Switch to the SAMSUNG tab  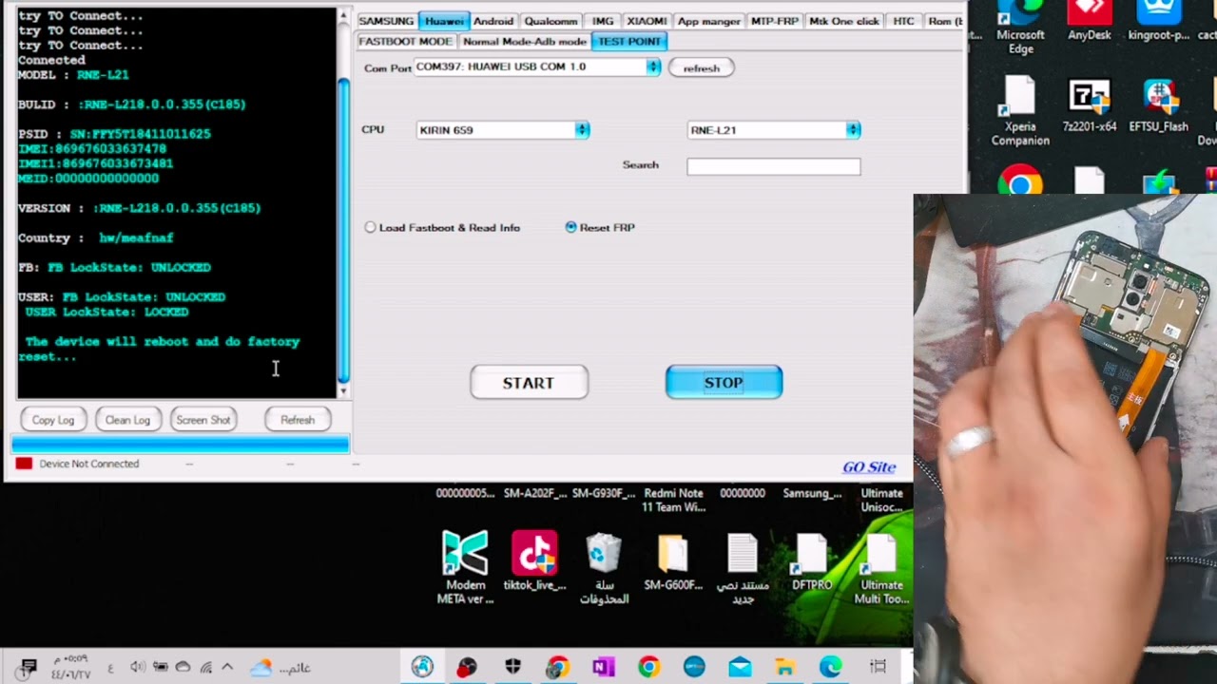click(386, 21)
